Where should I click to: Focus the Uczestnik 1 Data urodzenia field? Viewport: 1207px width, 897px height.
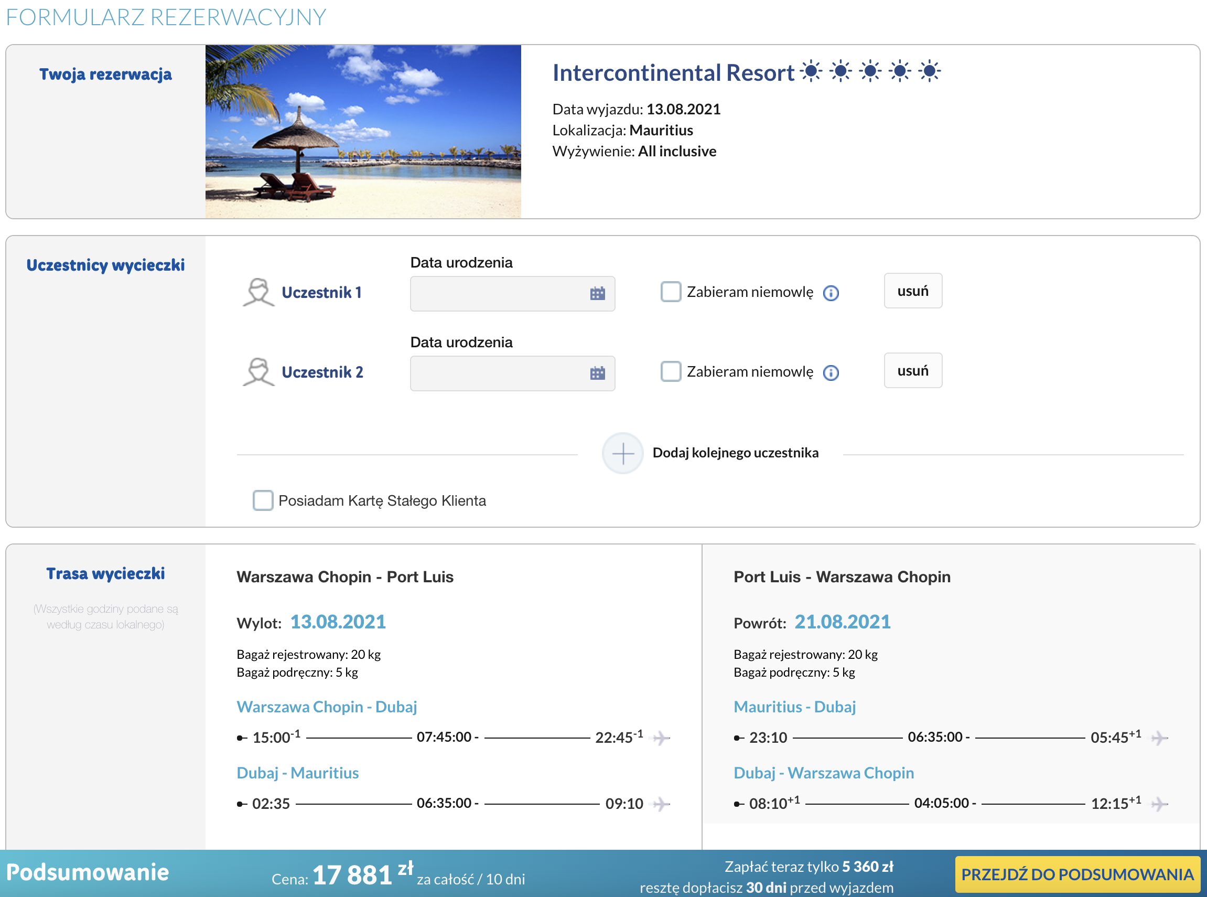(512, 294)
